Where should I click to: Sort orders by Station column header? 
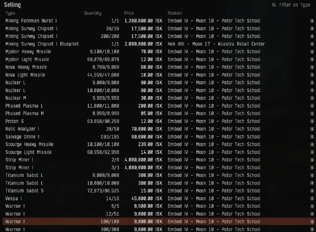tap(175, 13)
